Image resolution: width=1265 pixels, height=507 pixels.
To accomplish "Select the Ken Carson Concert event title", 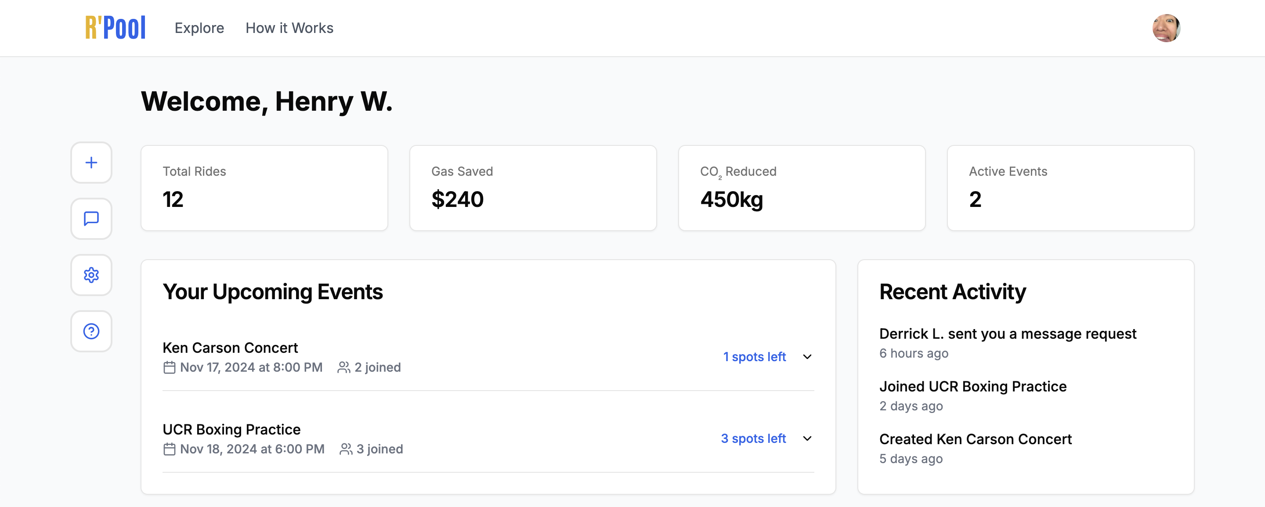I will [x=230, y=348].
